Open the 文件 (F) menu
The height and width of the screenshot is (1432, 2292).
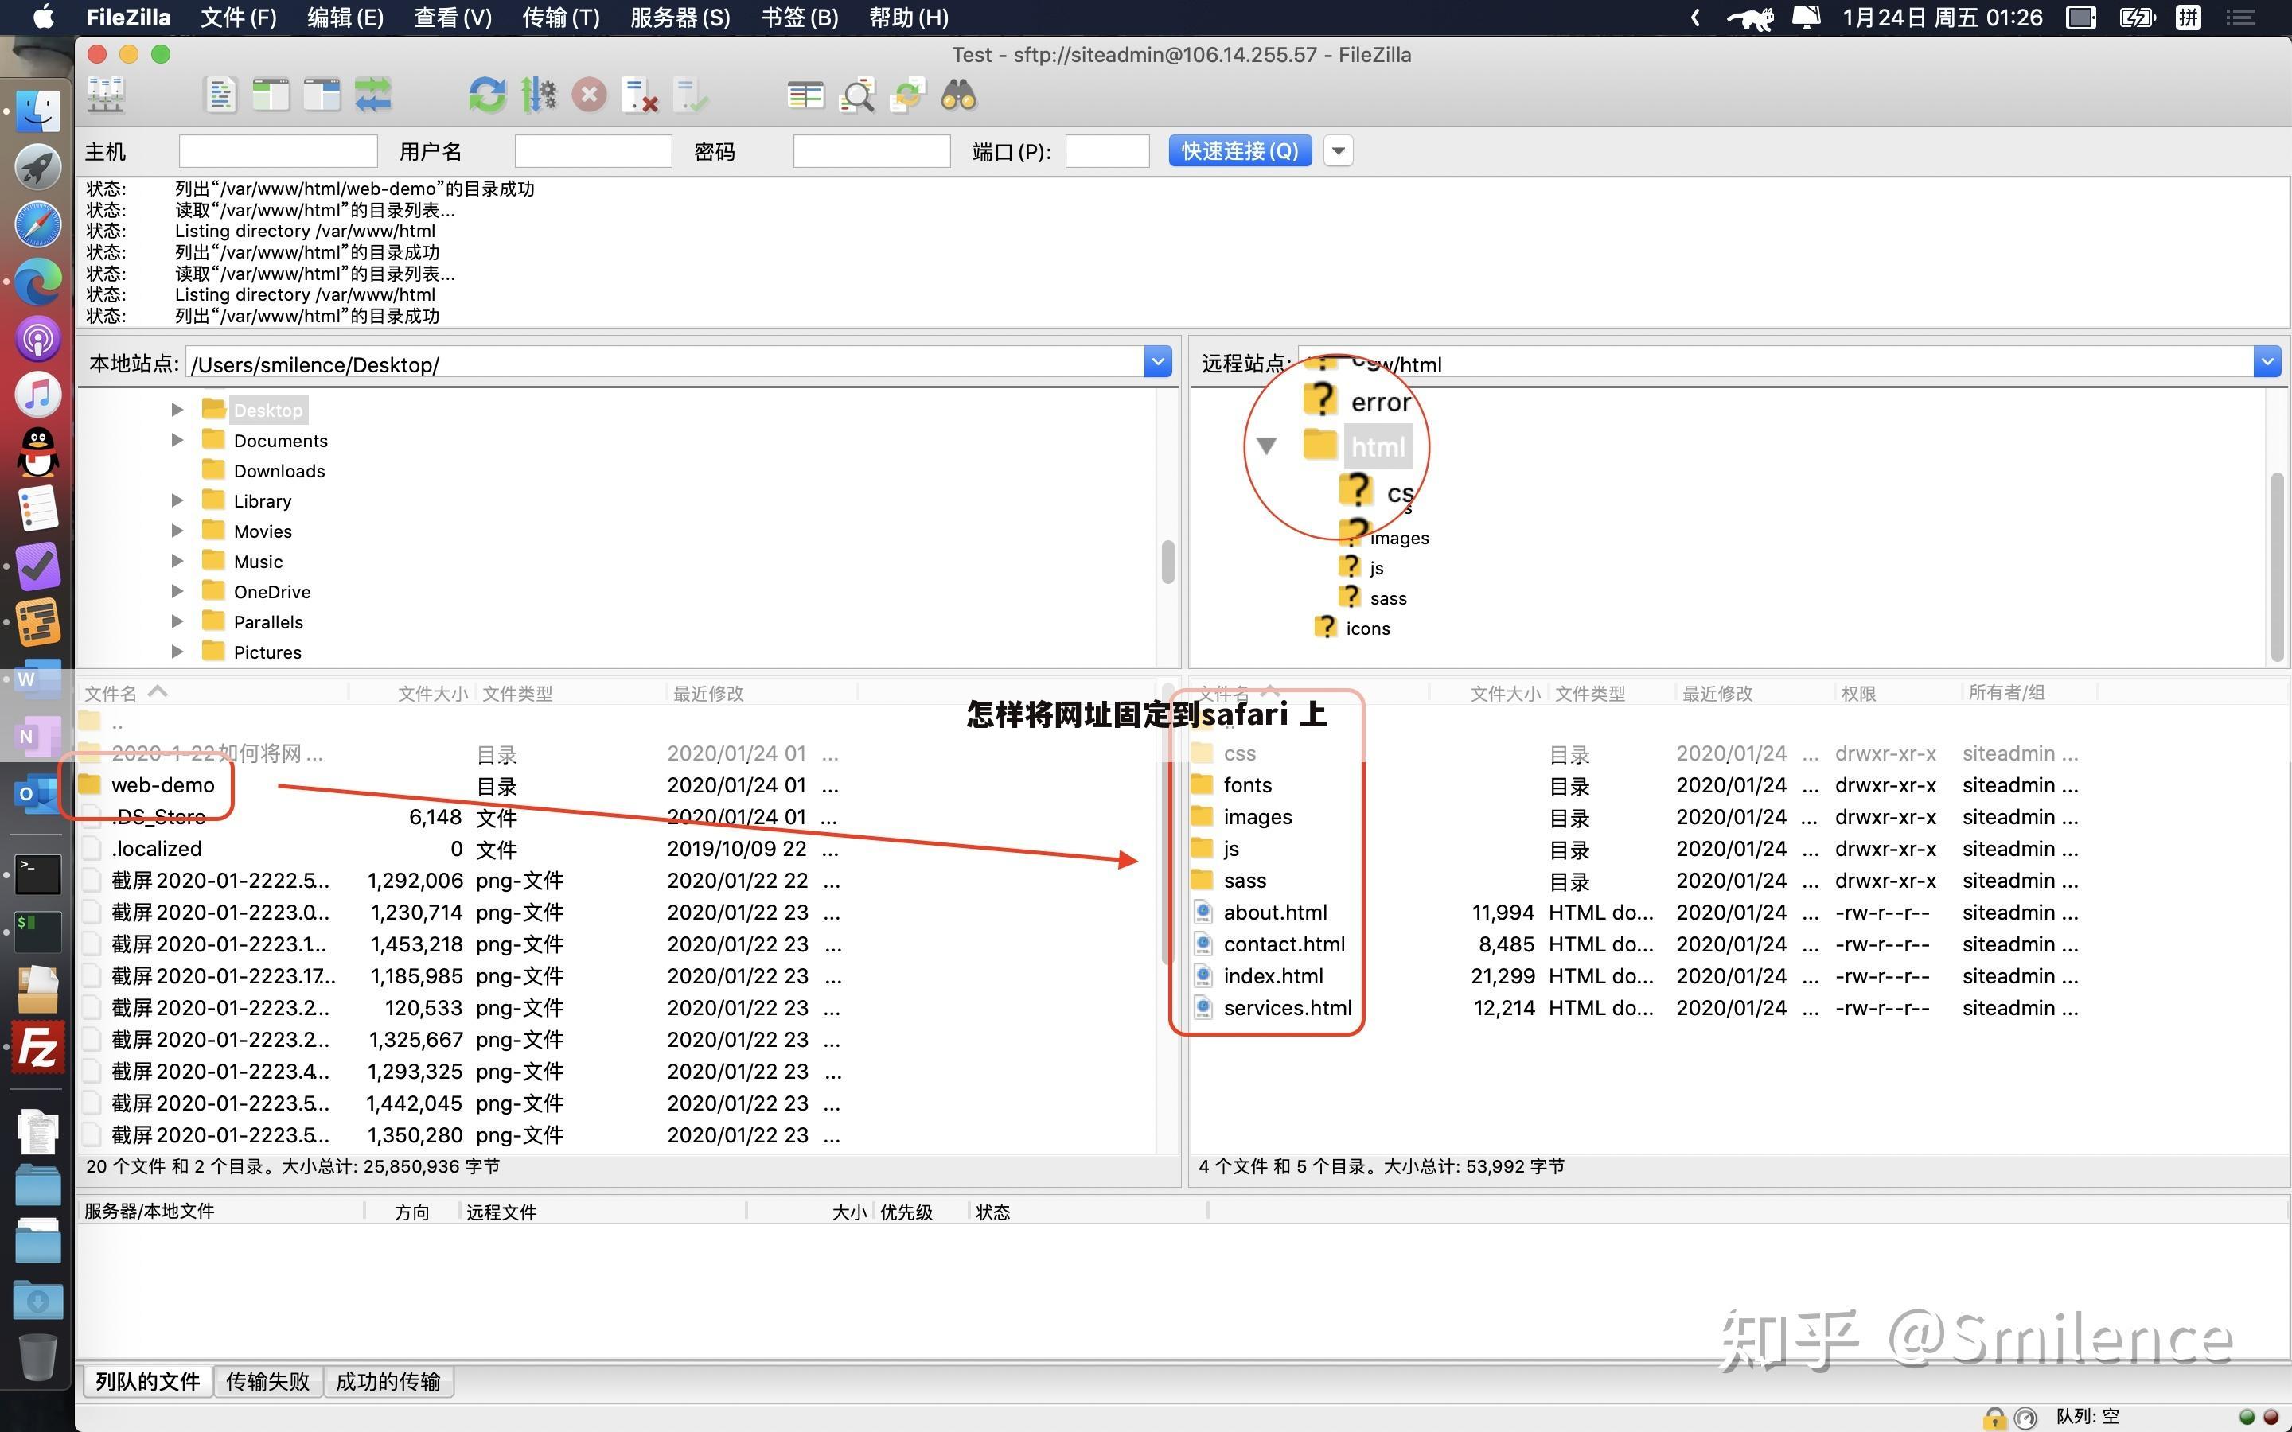coord(239,17)
